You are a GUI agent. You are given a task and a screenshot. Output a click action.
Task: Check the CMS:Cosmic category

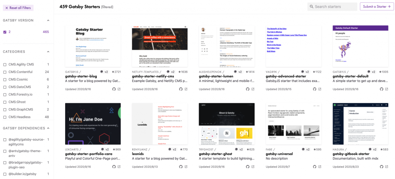click(x=5, y=80)
